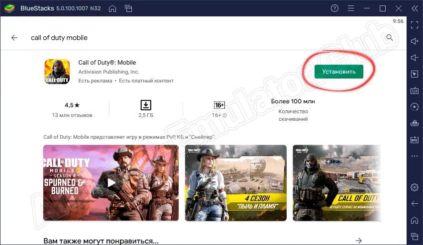Click the 'Есть реклама' label
423x245 pixels.
95,81
